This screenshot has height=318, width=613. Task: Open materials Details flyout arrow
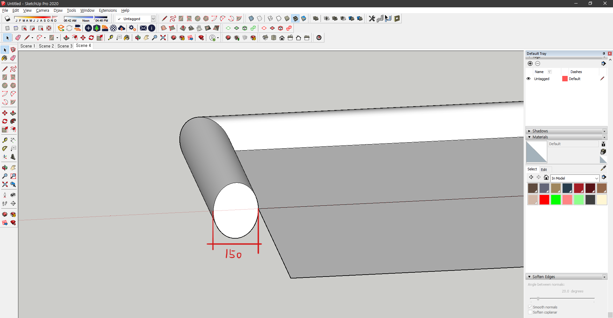coord(604,177)
